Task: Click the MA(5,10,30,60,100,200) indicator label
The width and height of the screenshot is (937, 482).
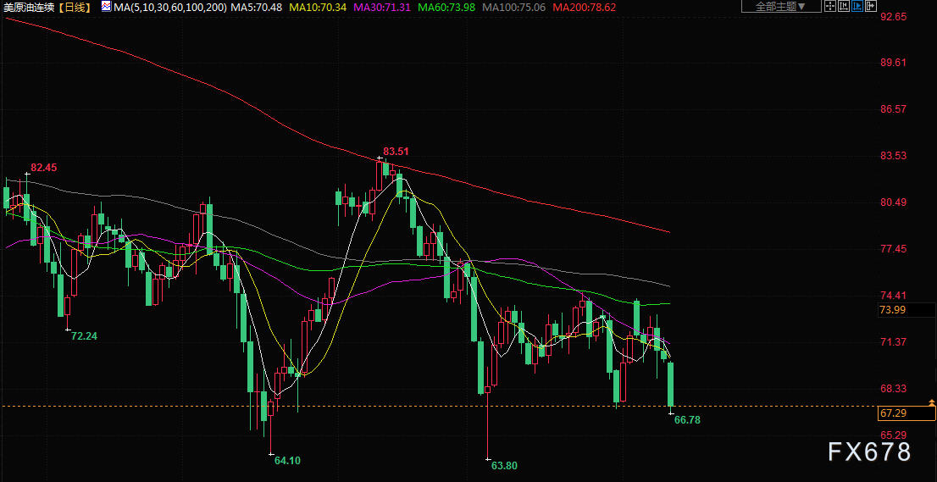Action: [169, 7]
